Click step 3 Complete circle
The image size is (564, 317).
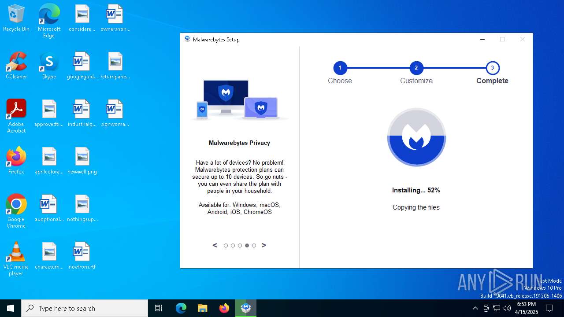pyautogui.click(x=492, y=68)
